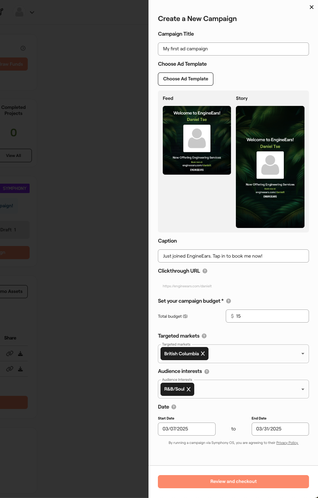Viewport: 318px width, 498px height.
Task: Open the Targeted markets help tooltip icon
Action: pos(204,336)
